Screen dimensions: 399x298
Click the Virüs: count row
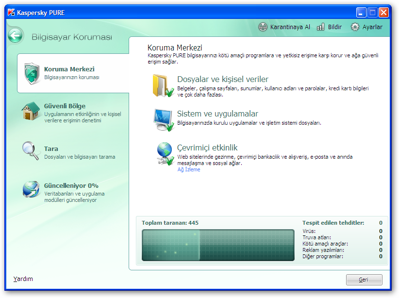[x=342, y=231]
